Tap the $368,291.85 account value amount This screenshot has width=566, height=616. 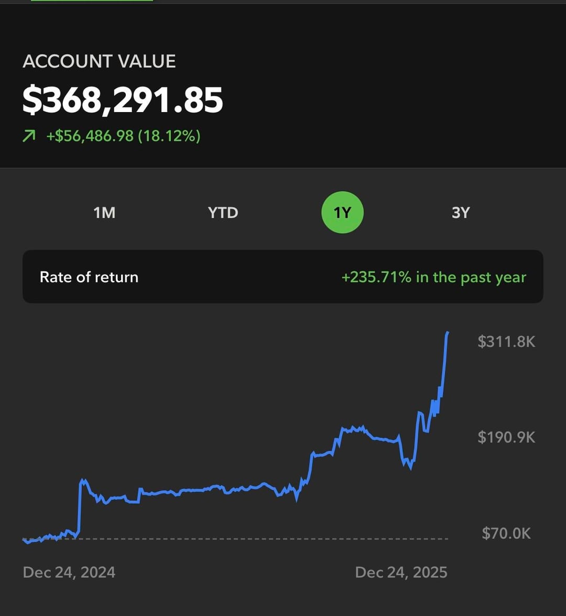pyautogui.click(x=123, y=100)
